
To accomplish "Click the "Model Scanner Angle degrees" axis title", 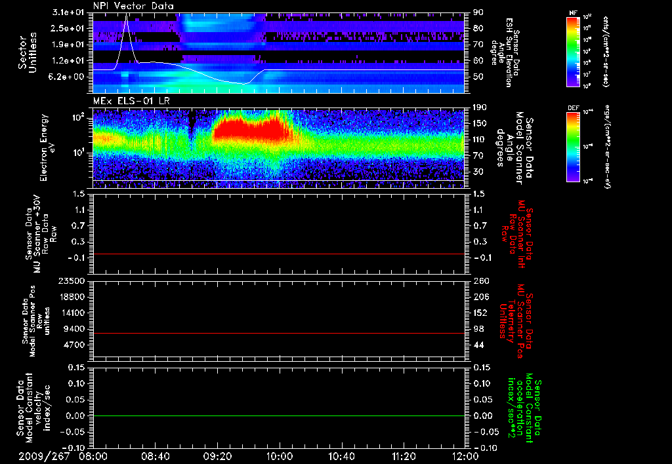I will tap(514, 148).
